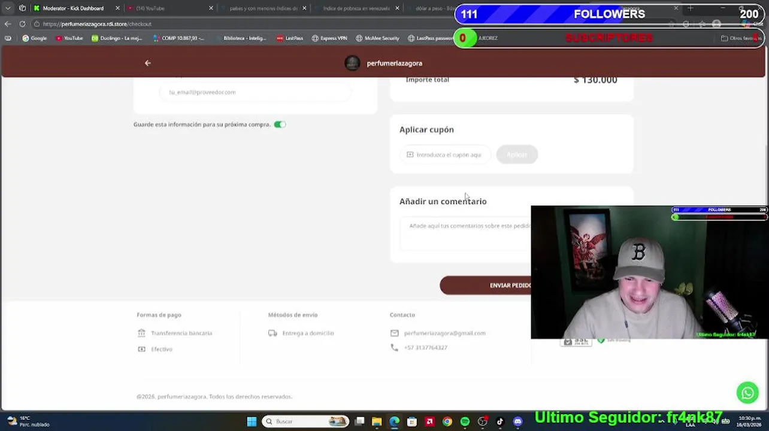Open the +57 3137764327 phone link
The height and width of the screenshot is (431, 769).
pyautogui.click(x=425, y=347)
